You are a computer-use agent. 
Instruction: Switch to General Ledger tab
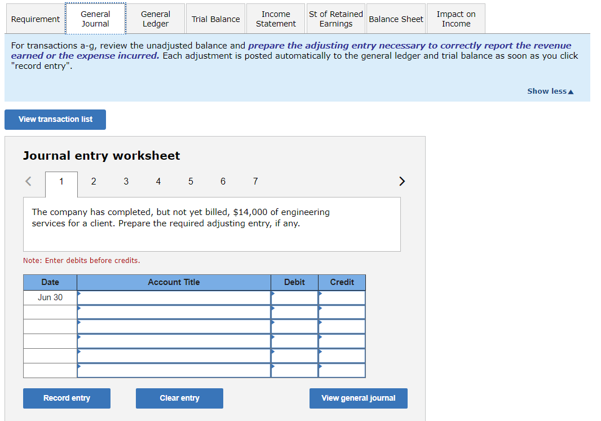click(x=155, y=19)
